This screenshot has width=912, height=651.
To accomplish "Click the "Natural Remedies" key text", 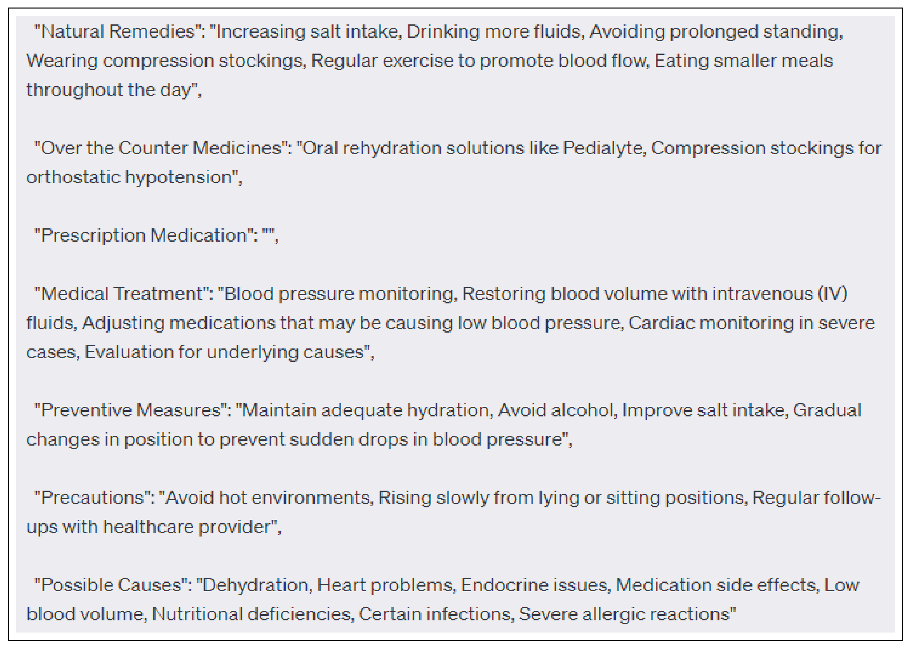I will [x=118, y=32].
